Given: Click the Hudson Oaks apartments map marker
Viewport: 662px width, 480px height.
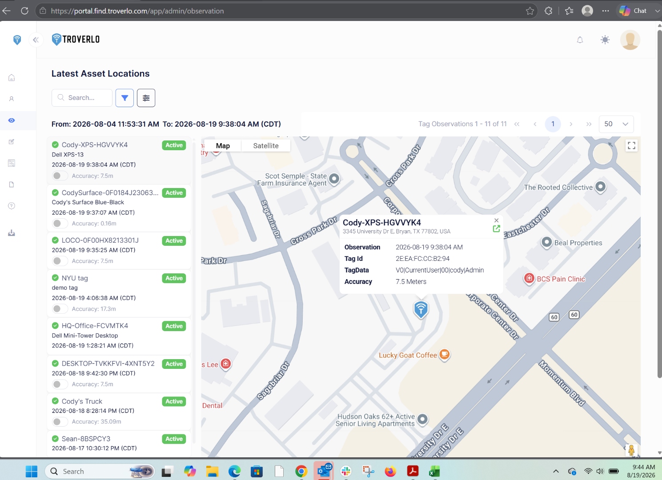Looking at the screenshot, I should coord(422,419).
